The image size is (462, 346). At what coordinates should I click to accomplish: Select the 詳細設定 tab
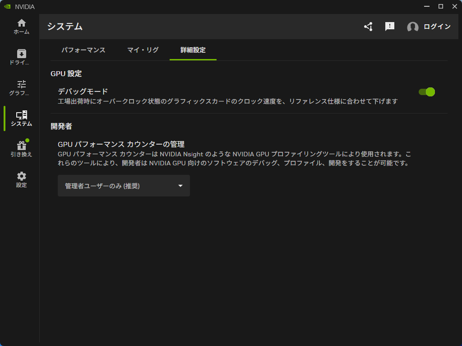click(x=193, y=50)
